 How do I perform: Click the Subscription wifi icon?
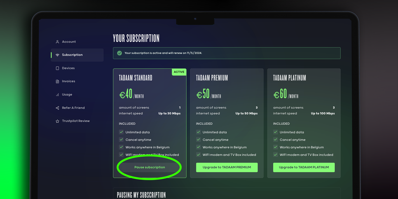[x=58, y=55]
